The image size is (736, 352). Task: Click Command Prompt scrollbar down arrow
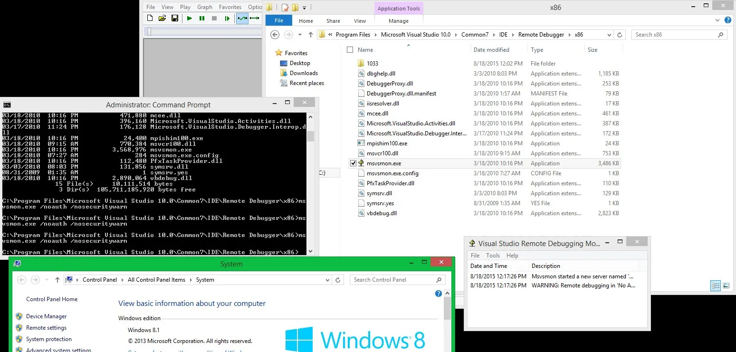[311, 251]
